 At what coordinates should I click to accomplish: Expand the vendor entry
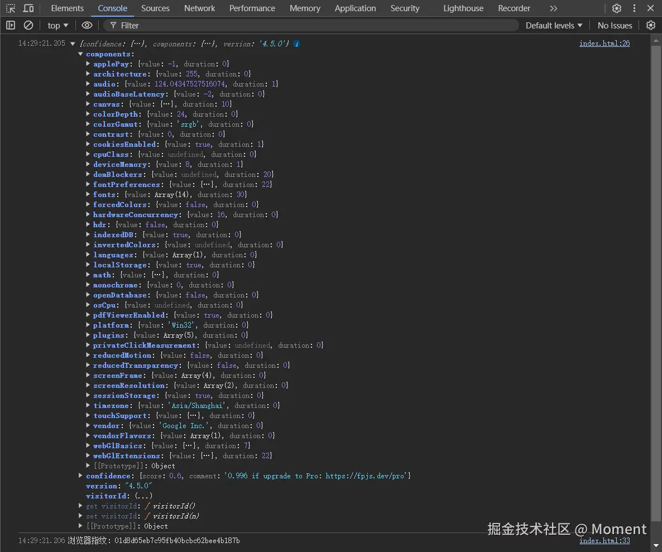tap(88, 425)
